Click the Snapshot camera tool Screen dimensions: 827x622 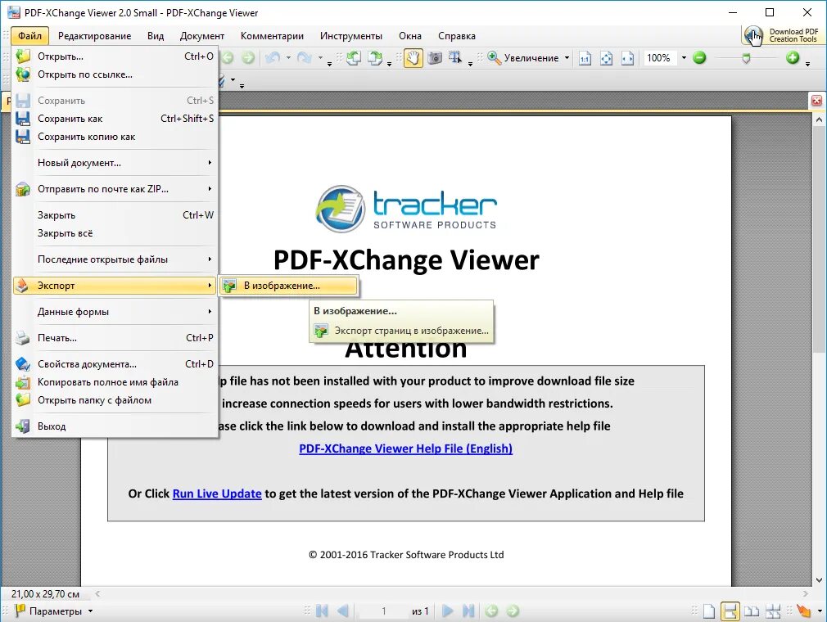435,58
